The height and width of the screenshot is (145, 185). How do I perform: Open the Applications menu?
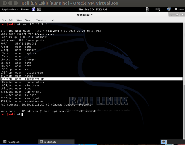(x=10, y=10)
